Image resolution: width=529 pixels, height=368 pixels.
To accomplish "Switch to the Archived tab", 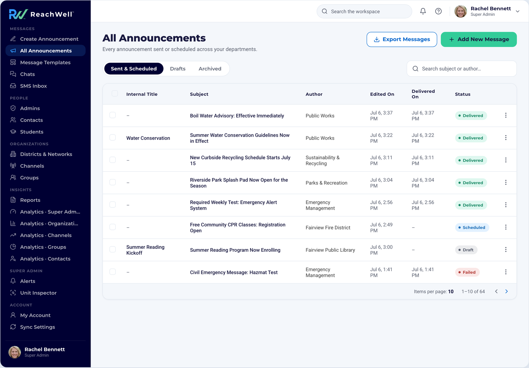I will point(210,69).
